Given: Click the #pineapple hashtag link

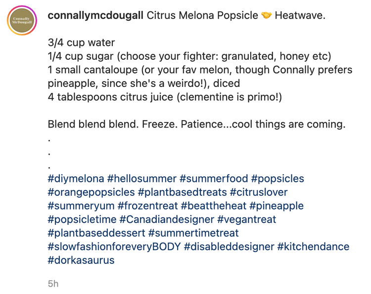Looking at the screenshot, I should click(276, 206).
